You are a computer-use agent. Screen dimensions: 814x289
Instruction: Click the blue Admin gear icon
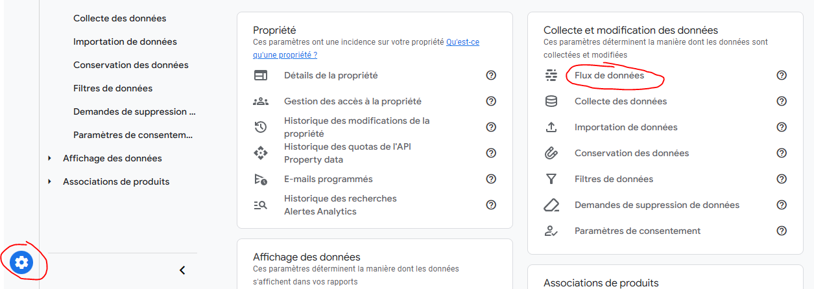point(21,262)
